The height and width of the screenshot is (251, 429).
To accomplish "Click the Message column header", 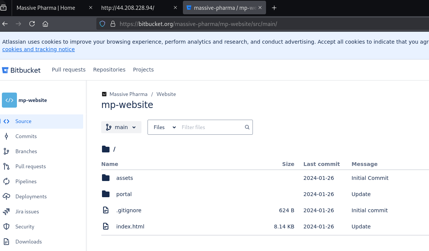I will 364,164.
